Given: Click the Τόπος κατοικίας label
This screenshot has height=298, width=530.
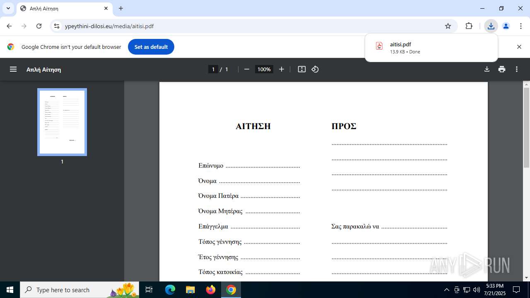Looking at the screenshot, I should pos(220,272).
